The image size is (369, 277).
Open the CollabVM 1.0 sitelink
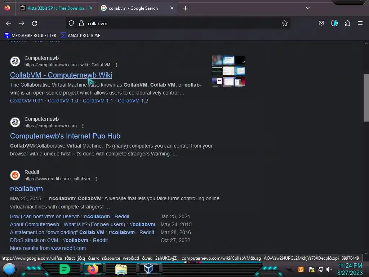coord(63,101)
